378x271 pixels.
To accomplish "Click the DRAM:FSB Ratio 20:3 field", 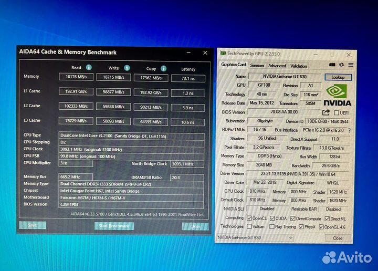I will 187,178.
